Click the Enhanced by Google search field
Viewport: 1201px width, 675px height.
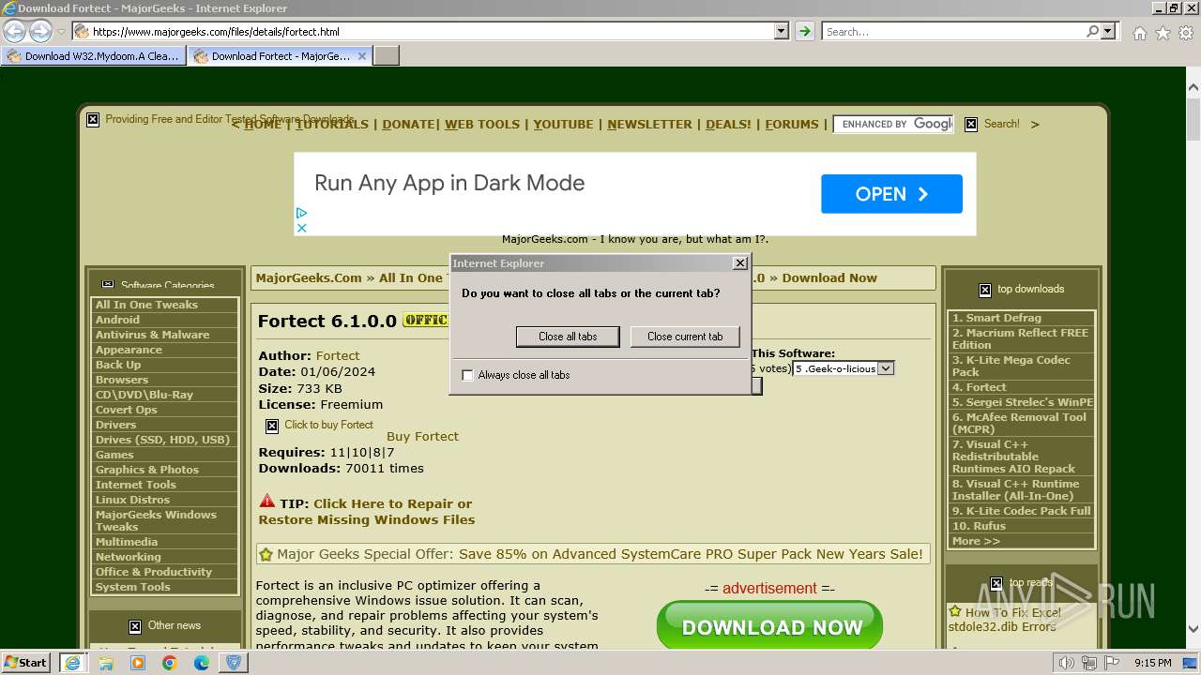click(894, 124)
